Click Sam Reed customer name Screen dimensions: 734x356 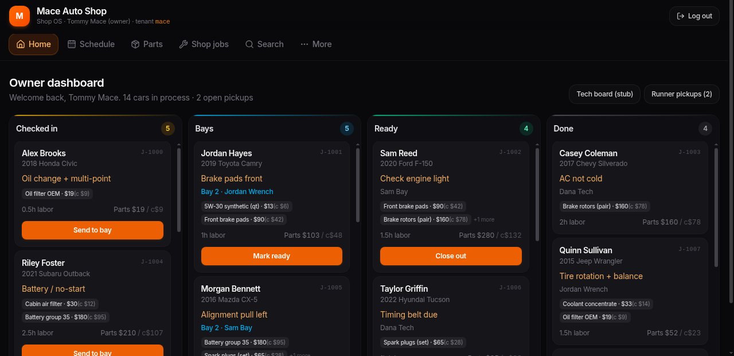point(399,153)
